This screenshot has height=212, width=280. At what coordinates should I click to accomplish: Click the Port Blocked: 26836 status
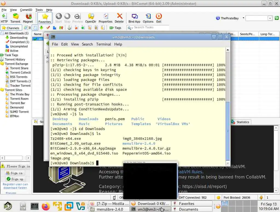pyautogui.click(x=237, y=198)
